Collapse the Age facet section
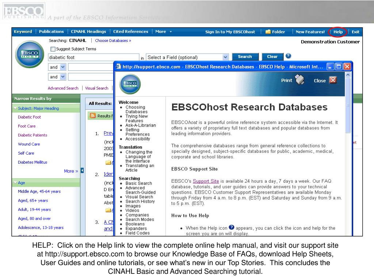374x280 pixels. point(16,183)
